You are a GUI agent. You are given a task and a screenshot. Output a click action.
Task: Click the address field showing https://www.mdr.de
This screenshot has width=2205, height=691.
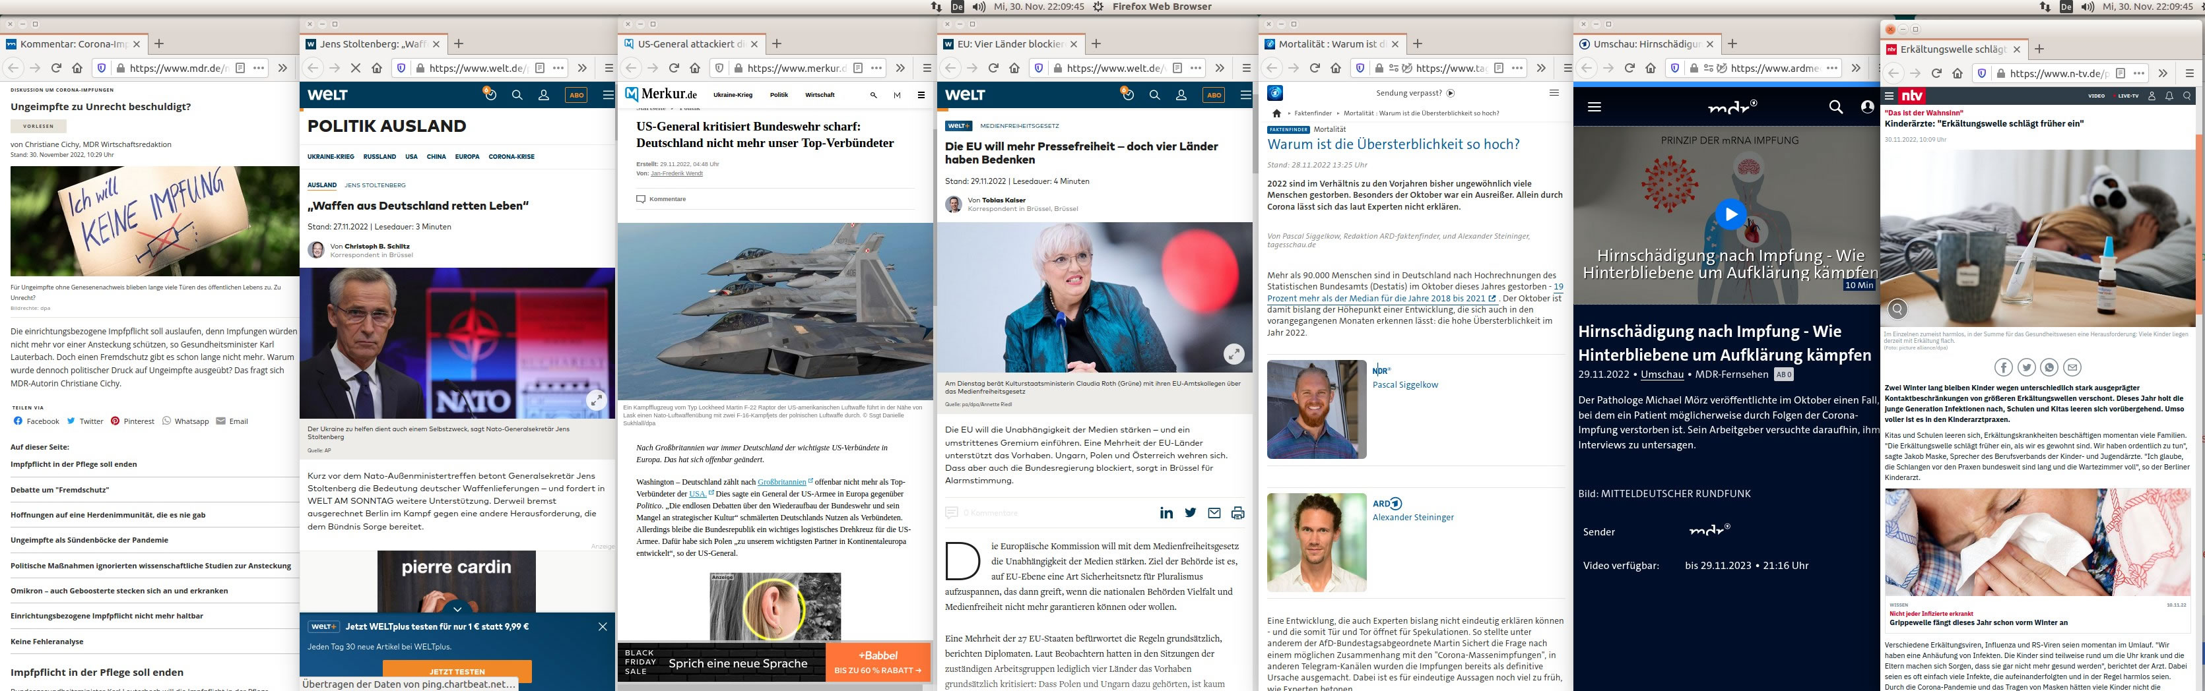[178, 67]
